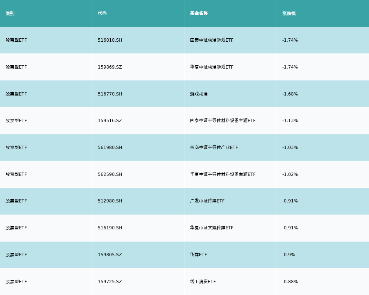Viewport: 369px width, 295px height.
Task: Select fund code 516190.SH
Action: pyautogui.click(x=110, y=228)
